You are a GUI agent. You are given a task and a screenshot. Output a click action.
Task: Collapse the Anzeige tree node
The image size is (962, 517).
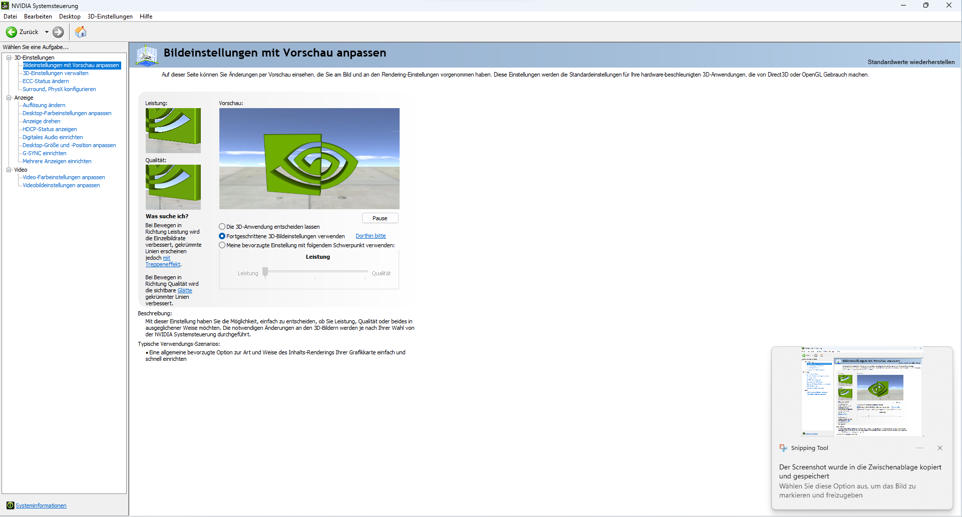(9, 98)
